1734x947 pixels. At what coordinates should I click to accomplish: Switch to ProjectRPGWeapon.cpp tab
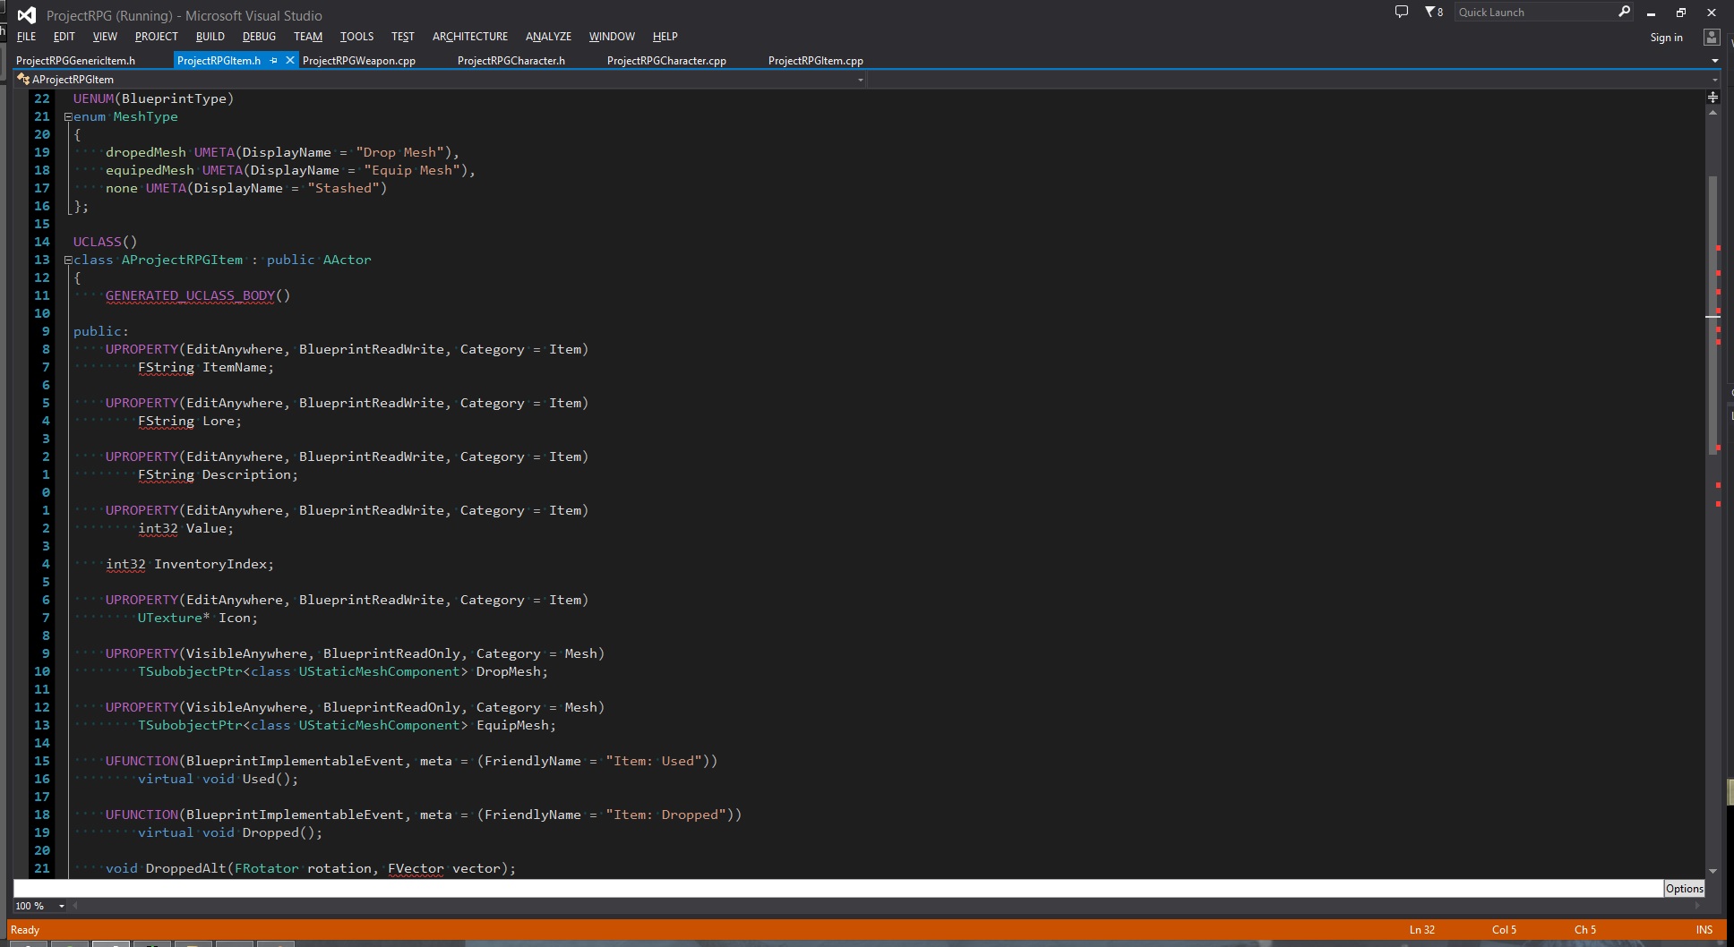tap(358, 61)
